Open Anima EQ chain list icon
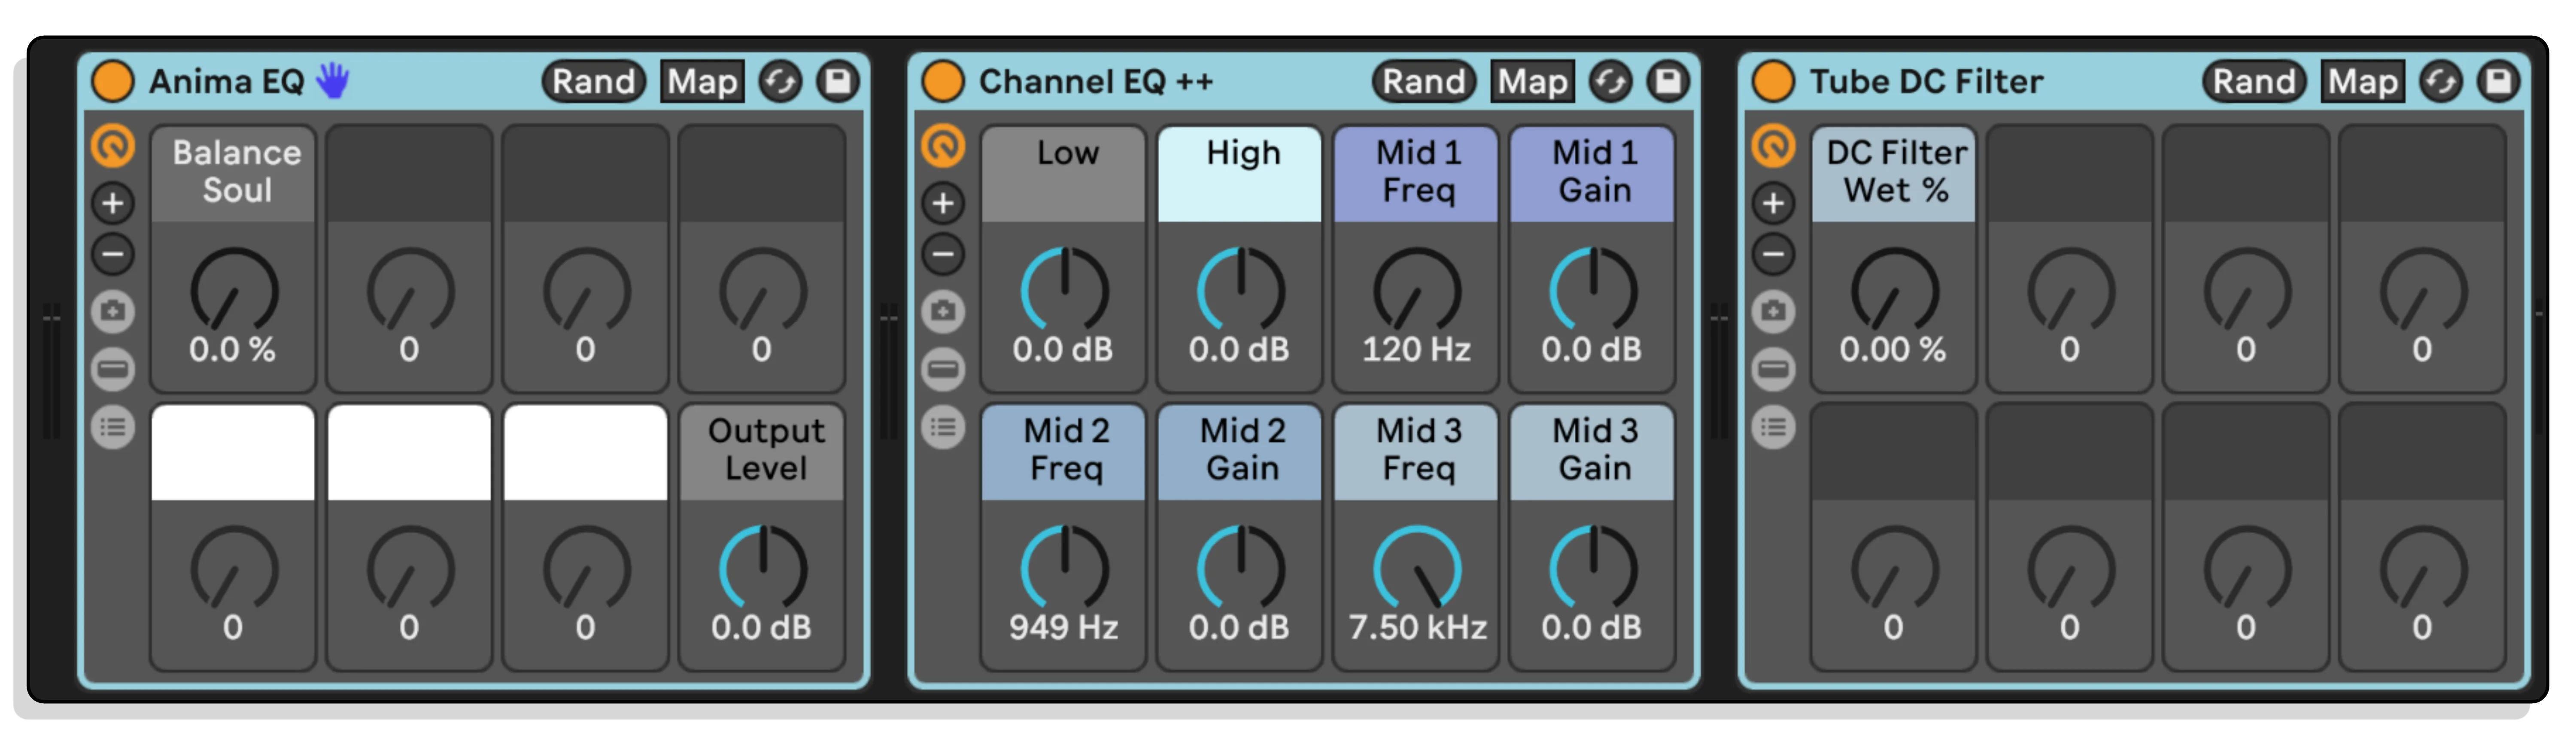Image resolution: width=2576 pixels, height=739 pixels. [113, 428]
